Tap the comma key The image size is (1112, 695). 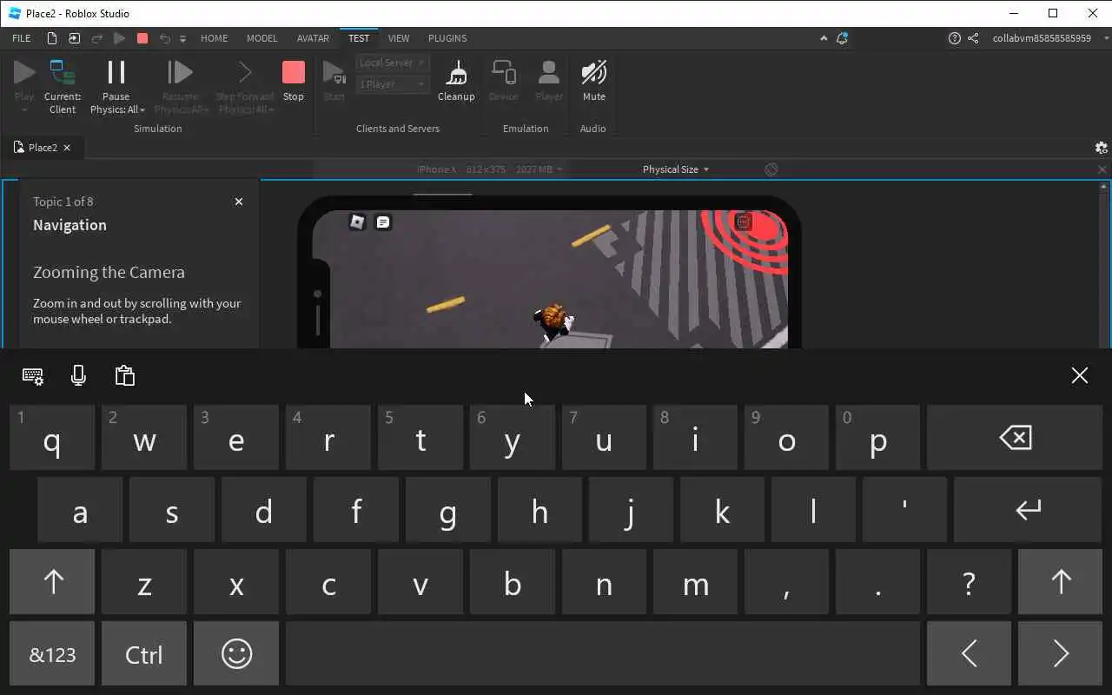click(x=786, y=581)
